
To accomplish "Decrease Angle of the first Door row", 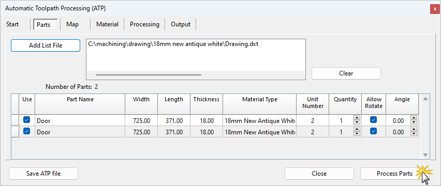I will point(414,122).
